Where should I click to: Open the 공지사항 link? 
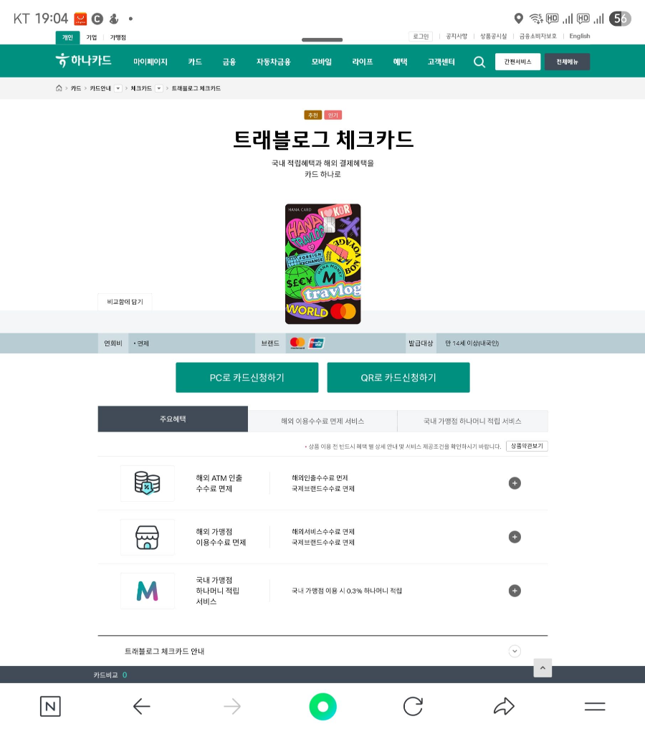click(457, 37)
